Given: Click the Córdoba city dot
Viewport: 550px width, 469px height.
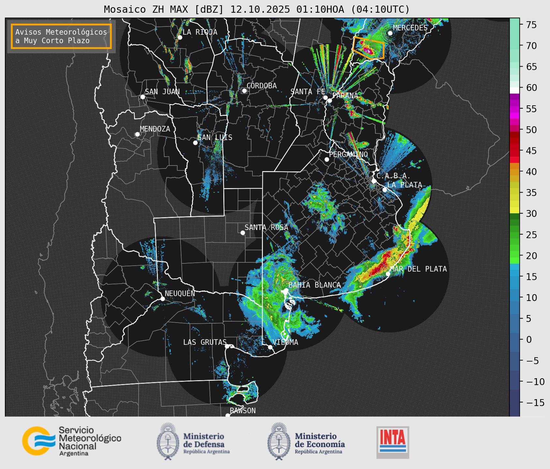Looking at the screenshot, I should click(x=244, y=91).
